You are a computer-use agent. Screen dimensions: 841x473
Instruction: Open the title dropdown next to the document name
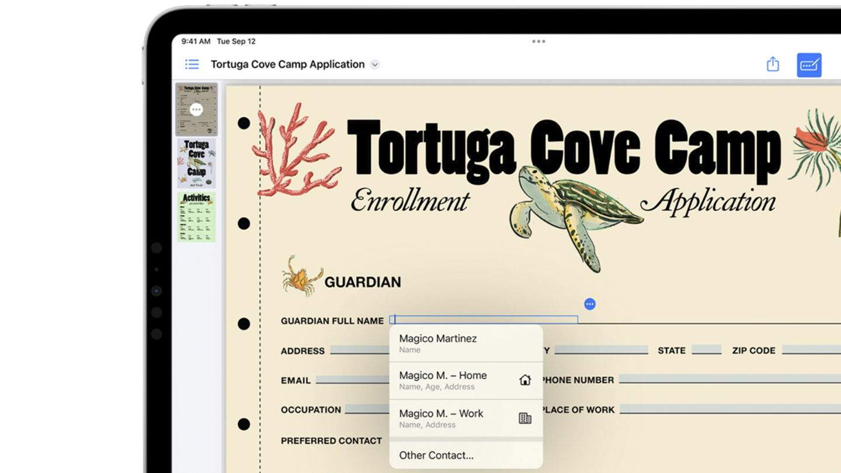click(x=375, y=64)
